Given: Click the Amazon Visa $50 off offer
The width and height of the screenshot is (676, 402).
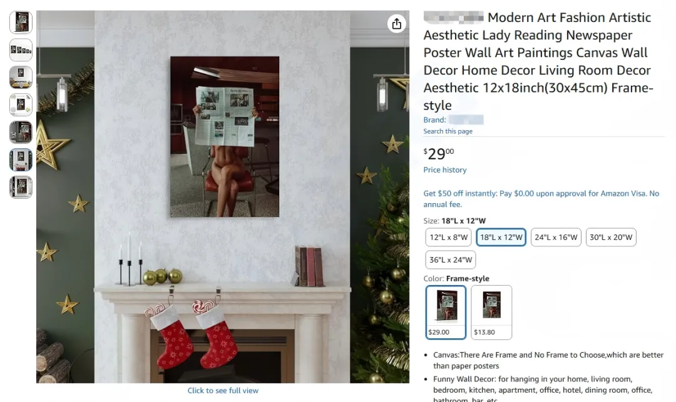Looking at the screenshot, I should [x=541, y=199].
